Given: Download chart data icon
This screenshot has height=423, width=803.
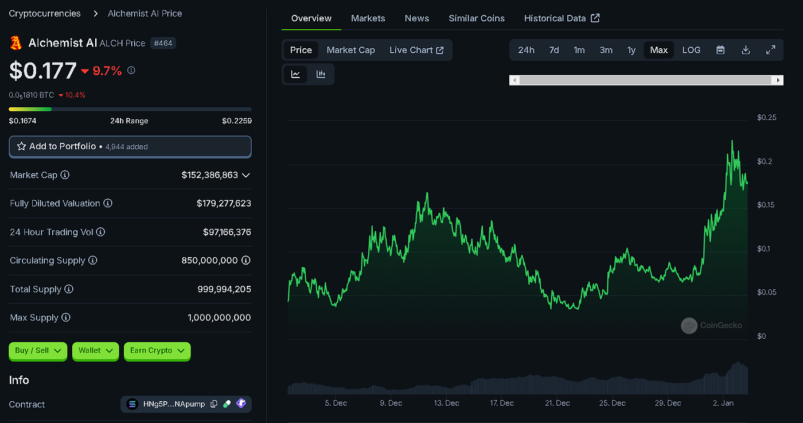Looking at the screenshot, I should coord(746,50).
